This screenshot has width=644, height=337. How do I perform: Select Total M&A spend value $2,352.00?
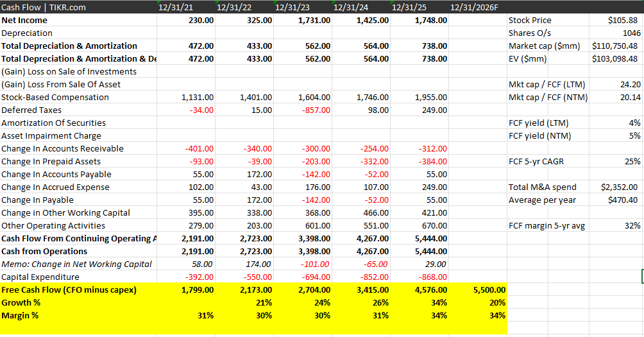(x=620, y=187)
